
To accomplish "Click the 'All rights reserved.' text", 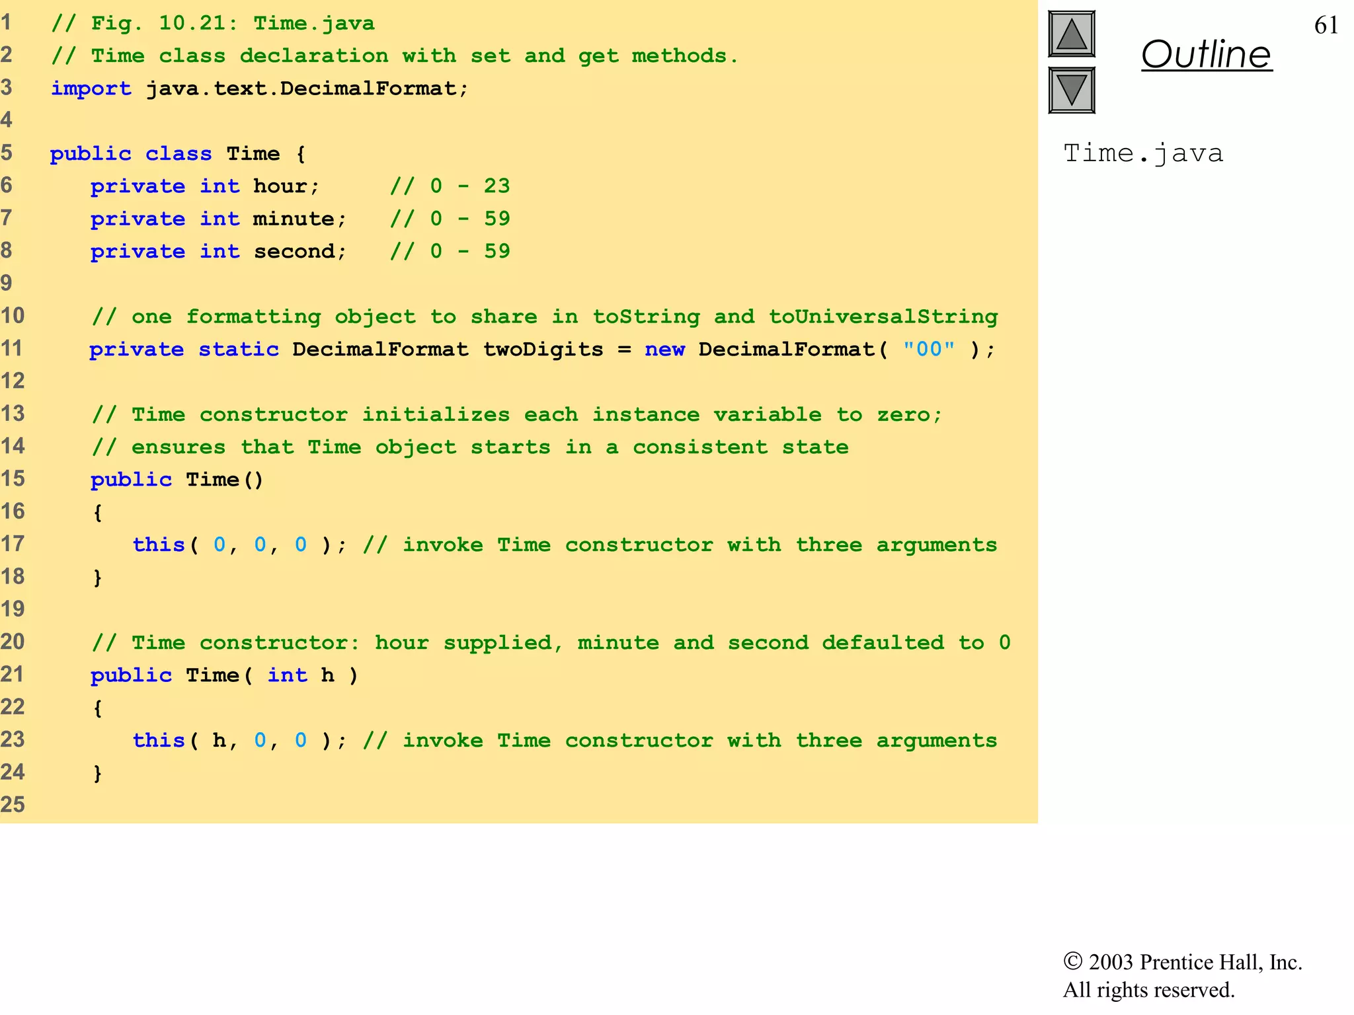I will coord(1149,990).
